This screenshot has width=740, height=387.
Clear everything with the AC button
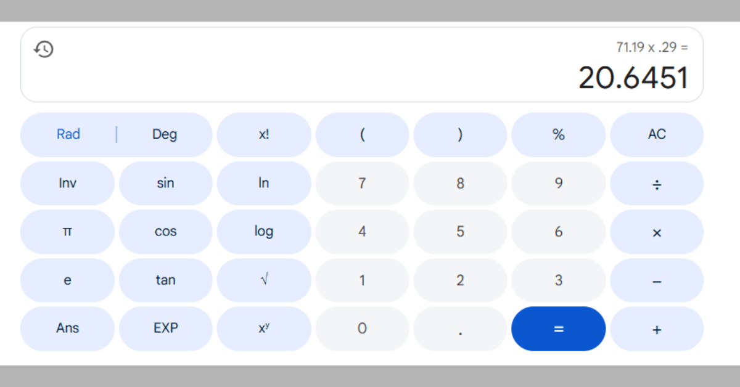(657, 134)
